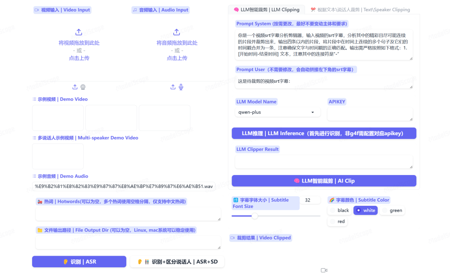The image size is (450, 279).
Task: Click the webcam icon under Video Input
Action: pos(83,87)
